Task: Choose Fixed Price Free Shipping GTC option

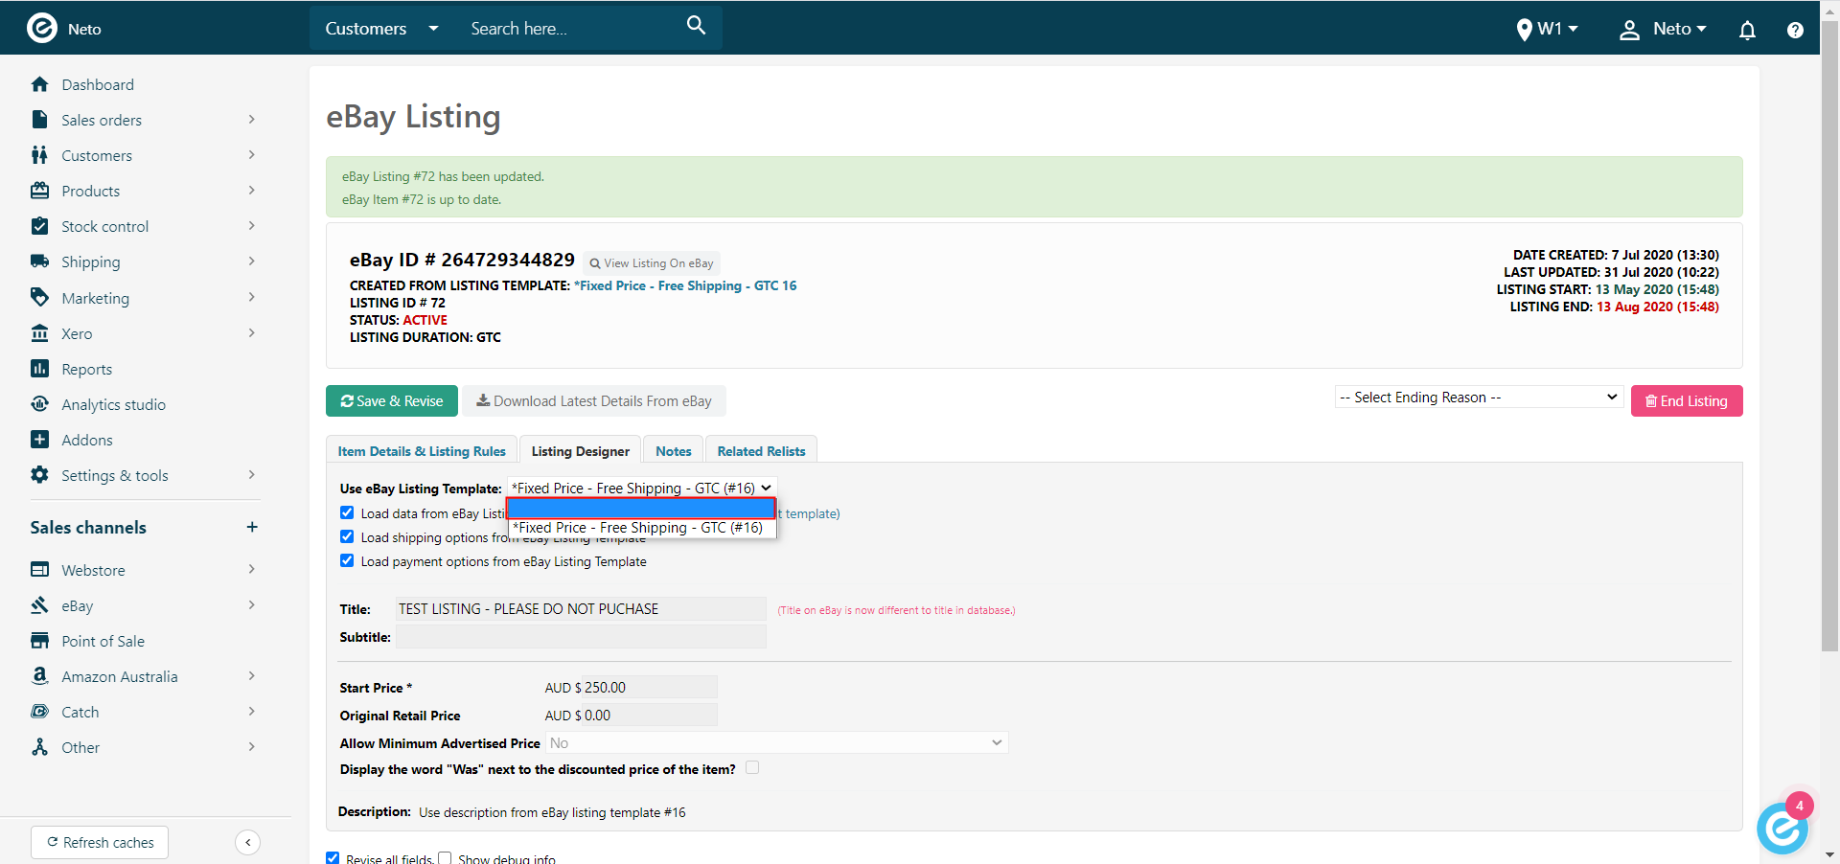Action: coord(641,528)
